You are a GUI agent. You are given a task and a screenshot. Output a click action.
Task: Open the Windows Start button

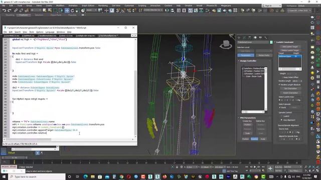click(4, 176)
